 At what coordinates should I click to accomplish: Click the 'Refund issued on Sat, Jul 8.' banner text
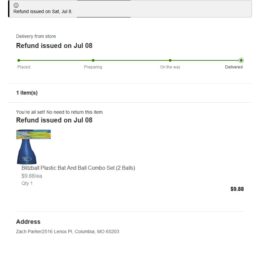point(43,11)
